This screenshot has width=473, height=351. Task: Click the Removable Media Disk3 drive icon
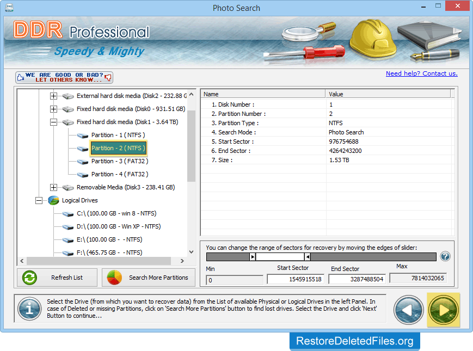[x=68, y=188]
